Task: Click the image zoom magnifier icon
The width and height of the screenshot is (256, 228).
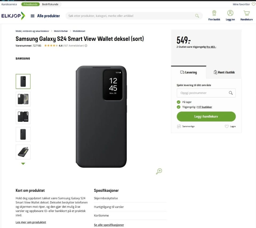Action: [159, 171]
